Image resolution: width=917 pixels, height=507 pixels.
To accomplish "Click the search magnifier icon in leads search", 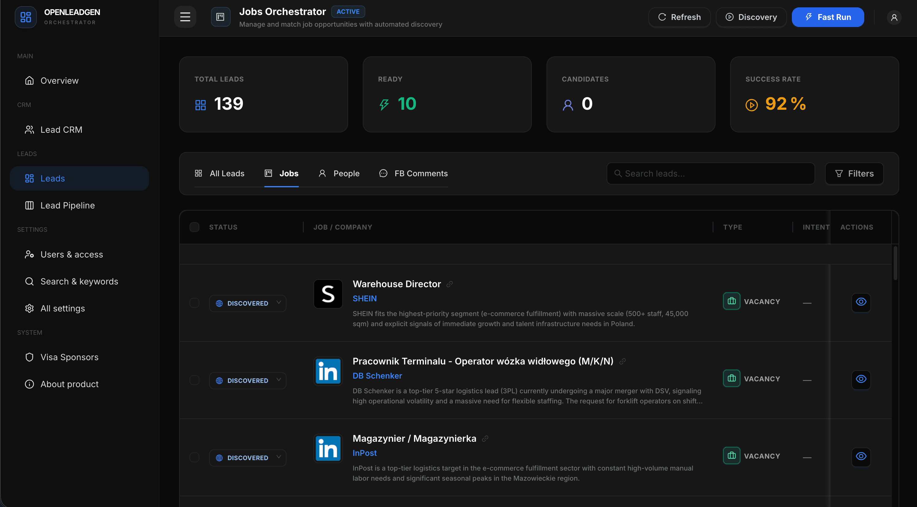I will tap(618, 173).
